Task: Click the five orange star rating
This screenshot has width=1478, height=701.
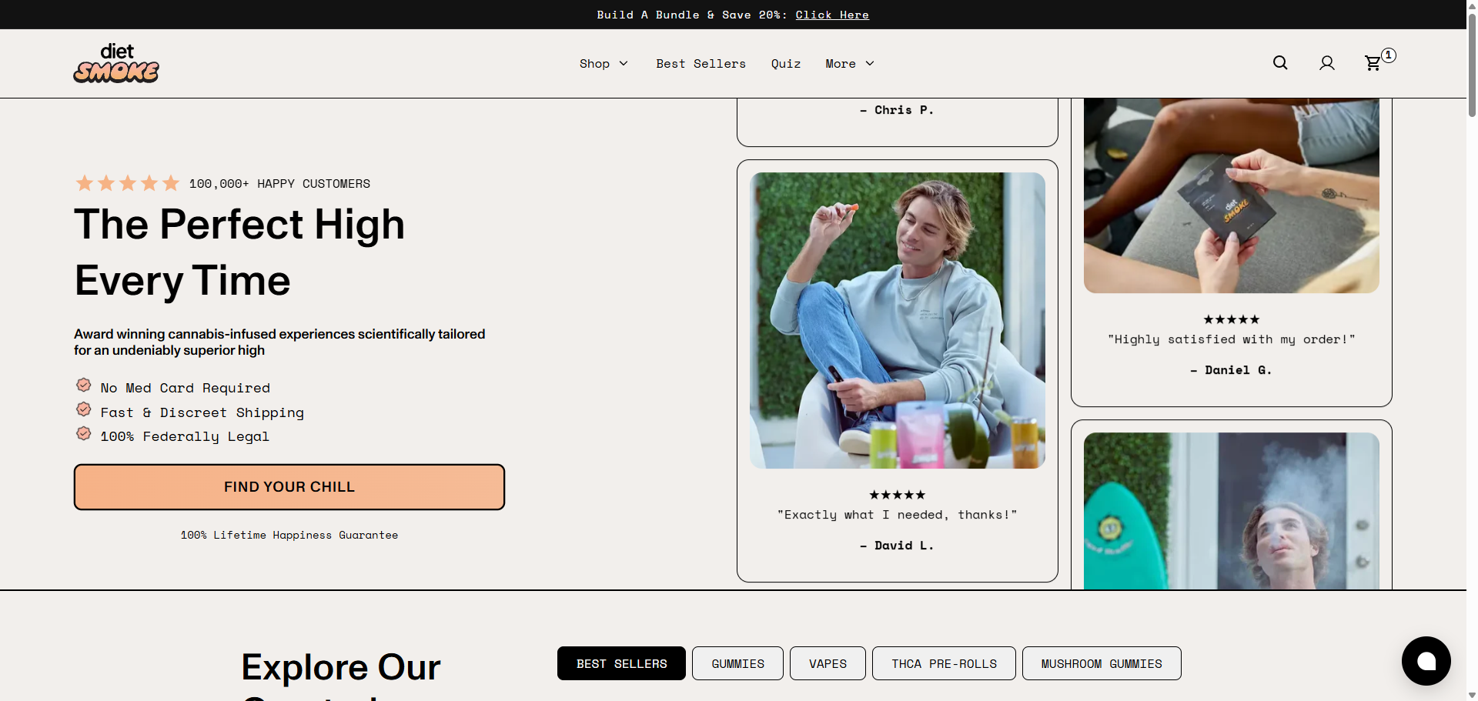Action: pos(128,183)
